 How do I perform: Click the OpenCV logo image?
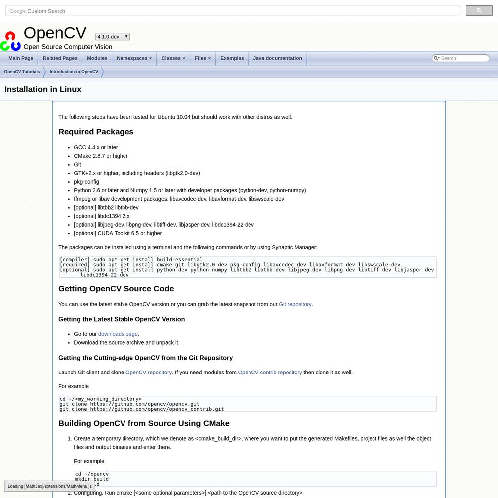10,41
